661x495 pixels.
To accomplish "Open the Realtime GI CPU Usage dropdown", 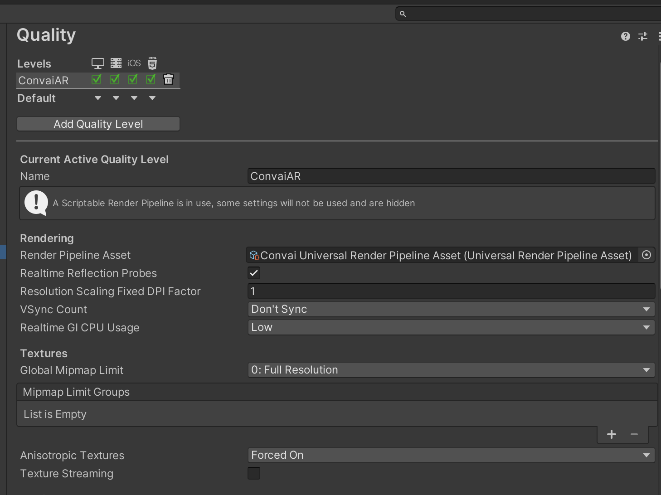I will (451, 327).
